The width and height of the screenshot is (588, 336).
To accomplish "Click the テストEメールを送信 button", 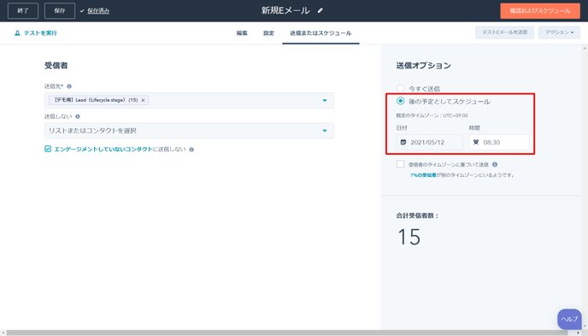I will click(x=505, y=32).
